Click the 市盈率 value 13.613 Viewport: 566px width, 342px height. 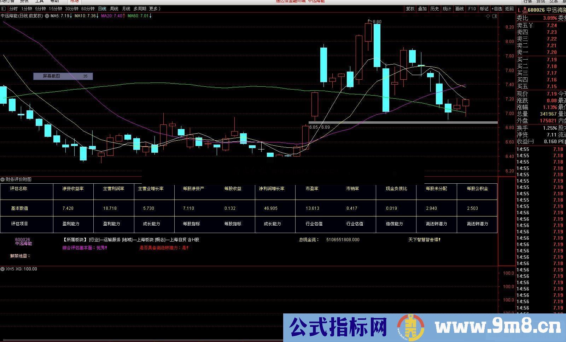(x=313, y=208)
